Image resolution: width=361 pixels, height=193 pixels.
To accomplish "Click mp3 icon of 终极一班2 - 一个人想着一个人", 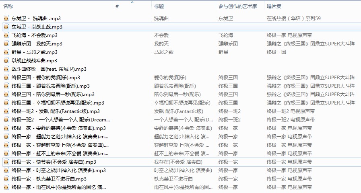I will coord(7,119).
